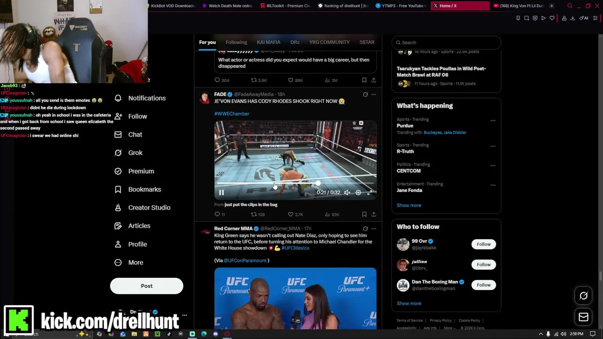The height and width of the screenshot is (339, 603).
Task: Open options for the Purdue trend
Action: (x=493, y=121)
